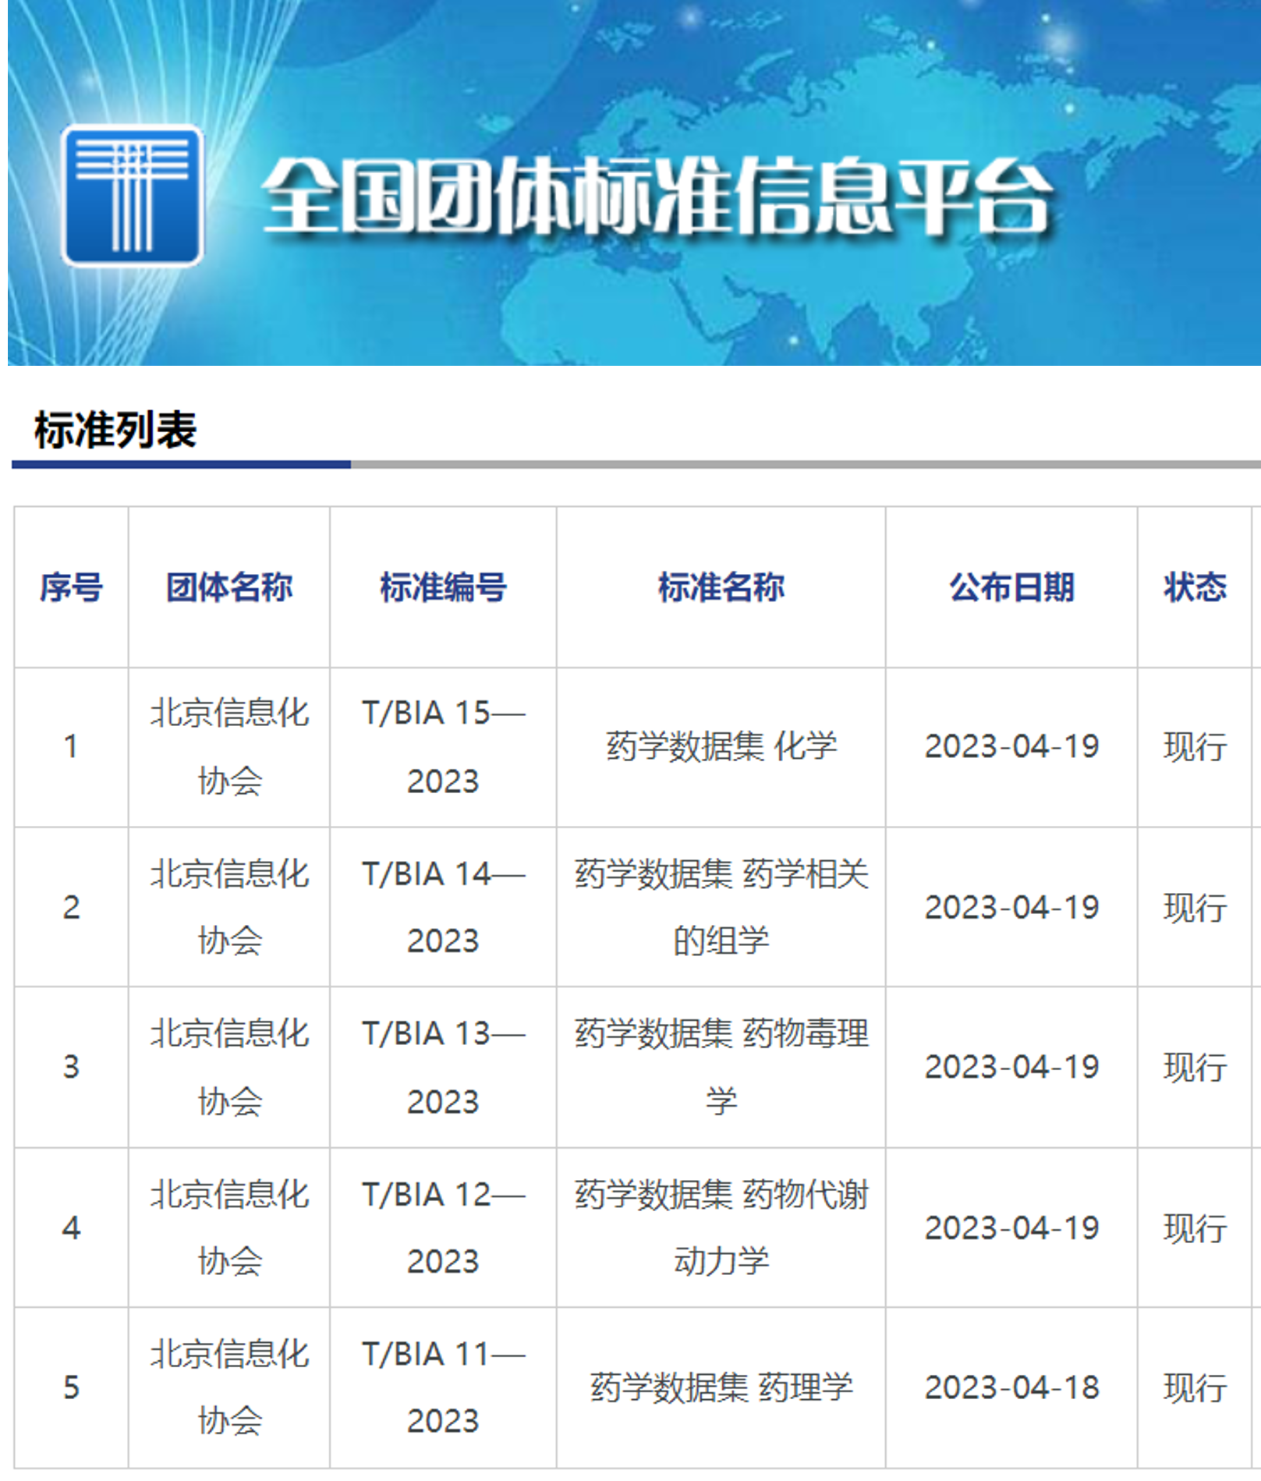
Task: Click date 2023-04-19 in row 2
Action: pyautogui.click(x=1011, y=907)
